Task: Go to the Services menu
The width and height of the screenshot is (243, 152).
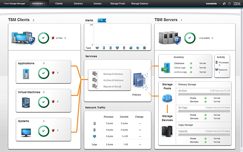Action: click(78, 4)
